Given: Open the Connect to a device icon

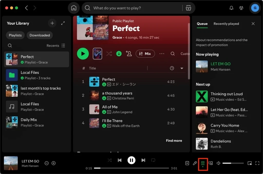Looking at the screenshot, I should click(x=211, y=163).
